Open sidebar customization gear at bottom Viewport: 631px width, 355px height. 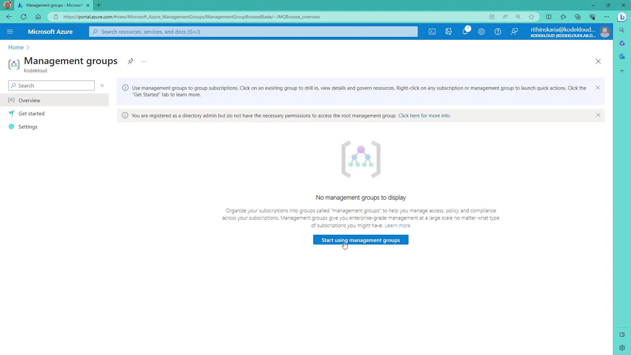(622, 348)
